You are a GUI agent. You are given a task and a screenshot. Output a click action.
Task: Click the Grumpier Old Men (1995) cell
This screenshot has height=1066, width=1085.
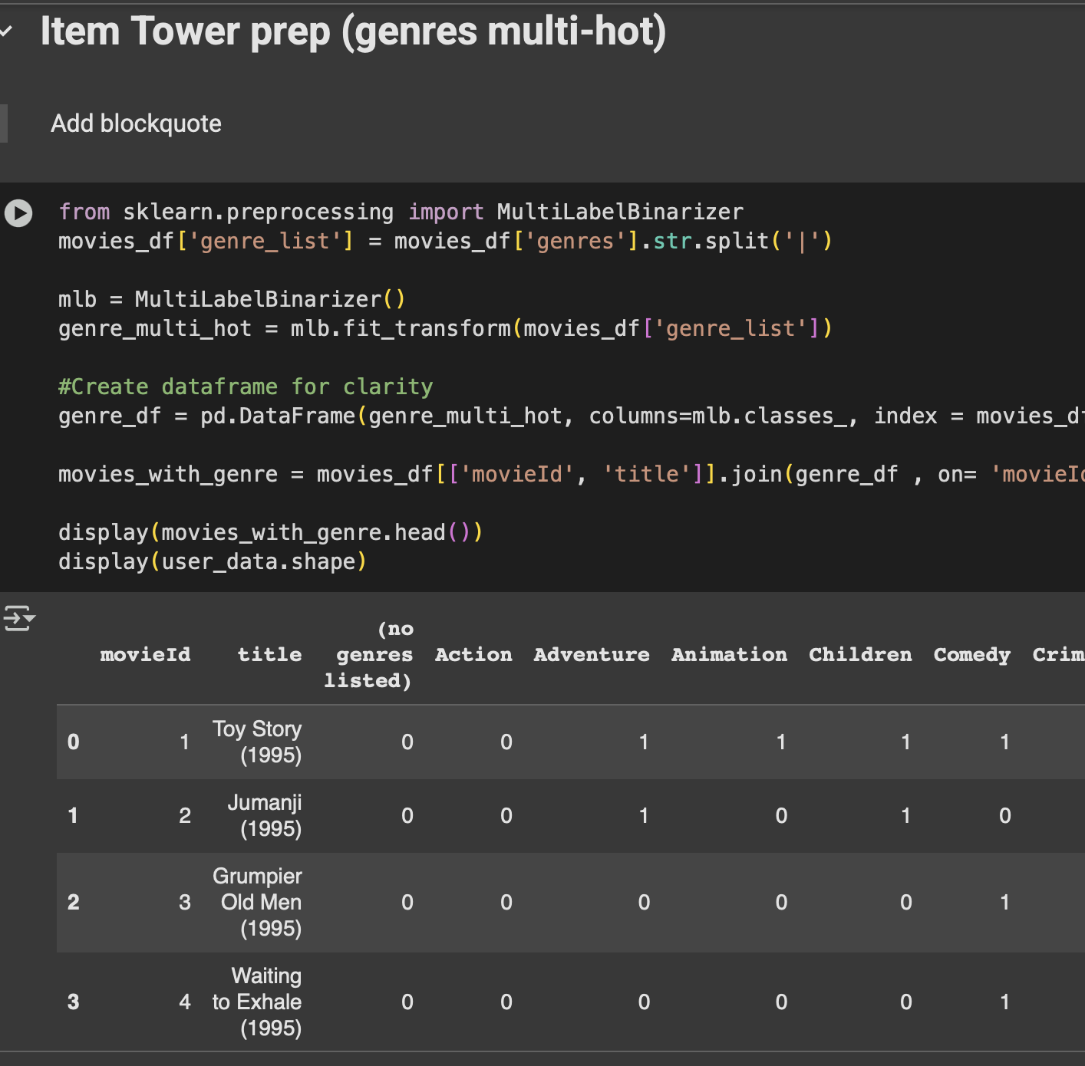(257, 902)
